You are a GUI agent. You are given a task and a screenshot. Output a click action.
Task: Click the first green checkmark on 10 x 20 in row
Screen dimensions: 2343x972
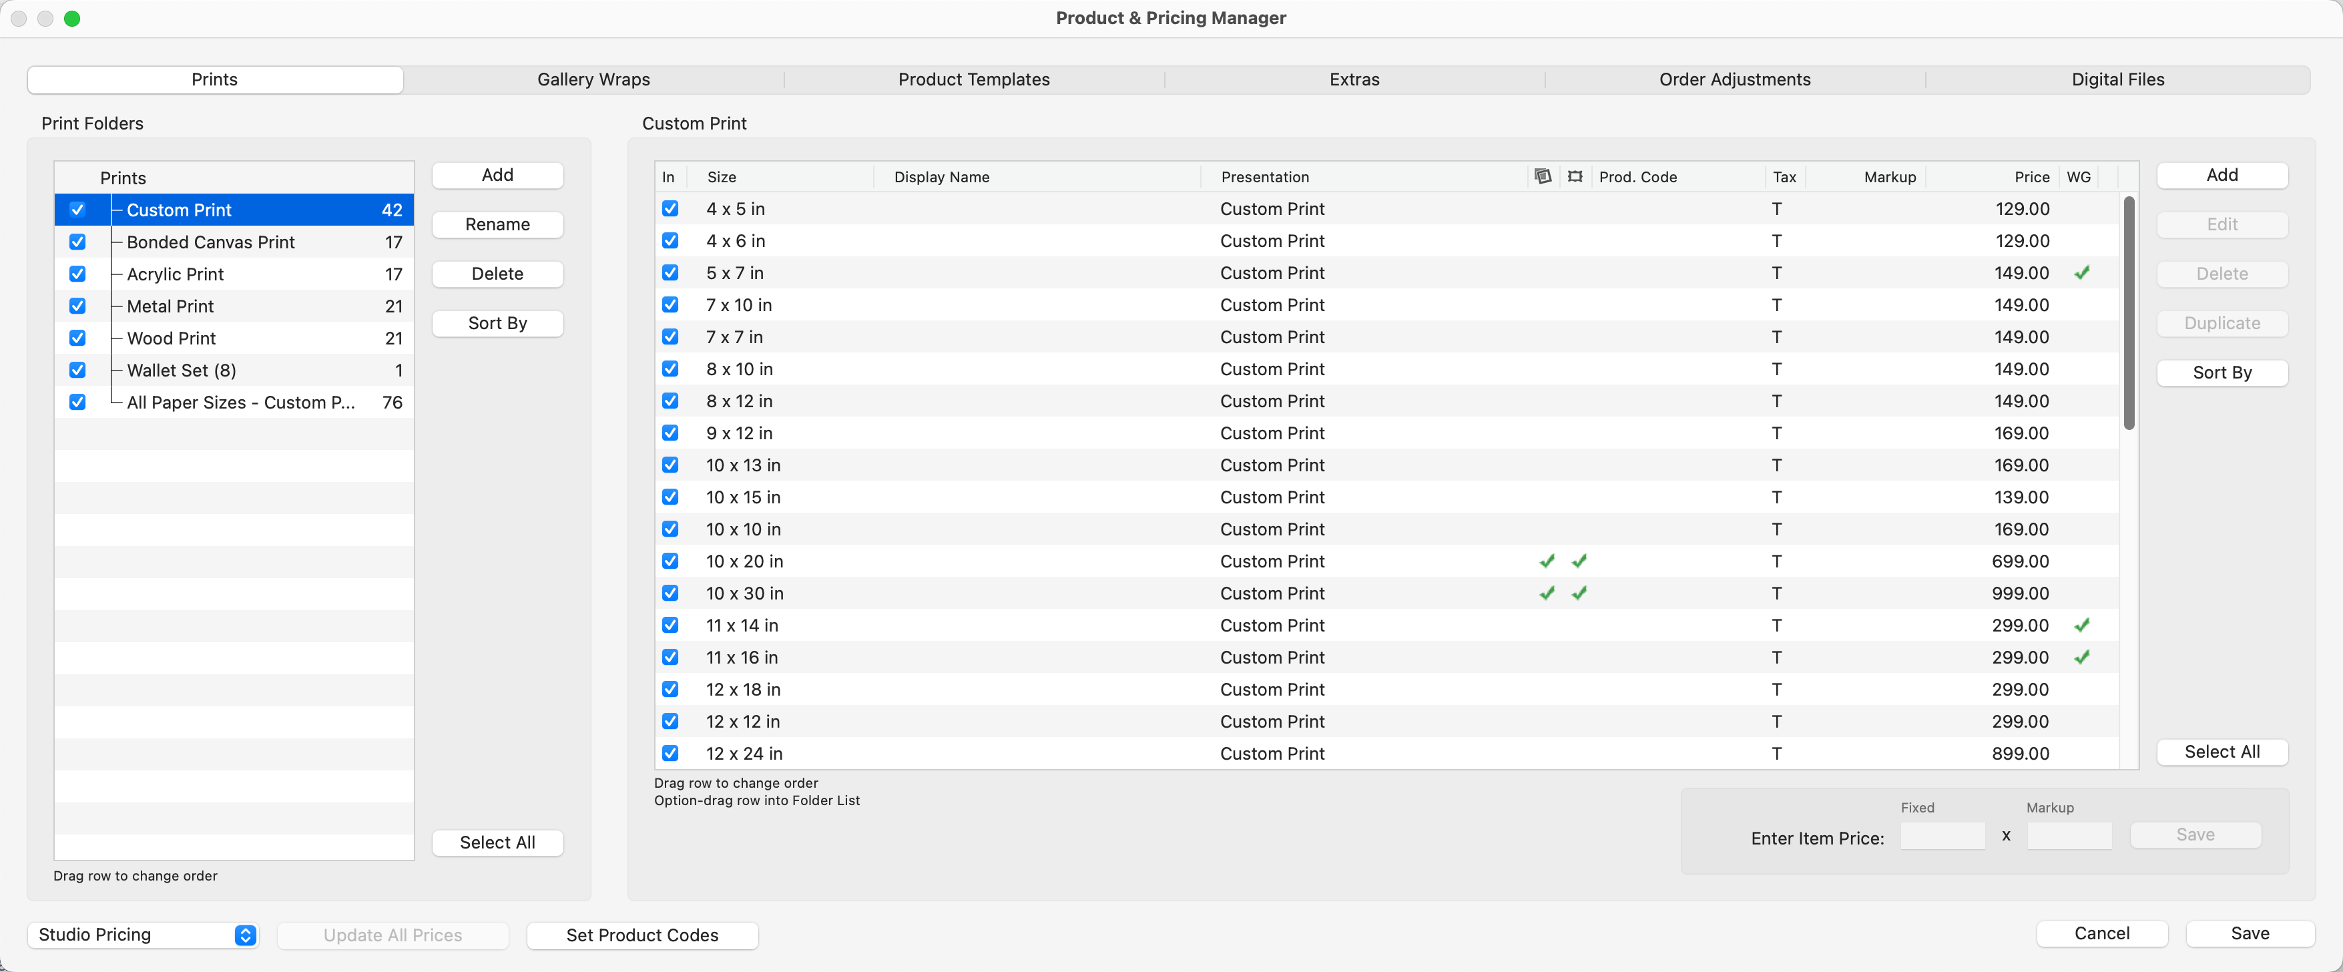(x=1546, y=561)
